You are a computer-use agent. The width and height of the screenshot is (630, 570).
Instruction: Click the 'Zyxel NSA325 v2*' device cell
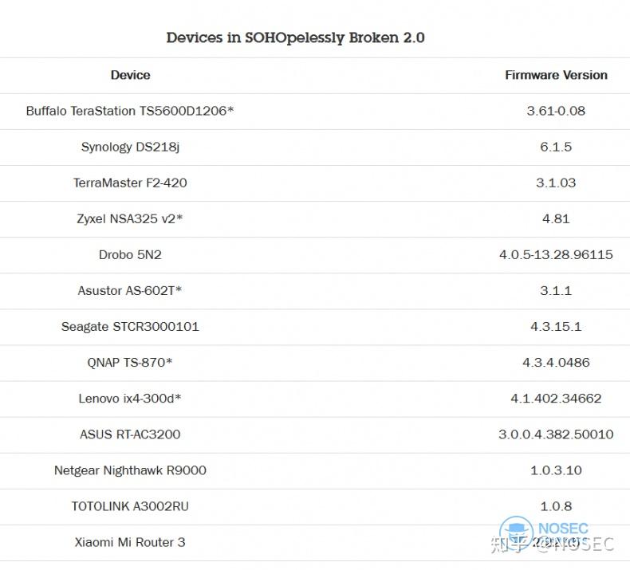(130, 219)
